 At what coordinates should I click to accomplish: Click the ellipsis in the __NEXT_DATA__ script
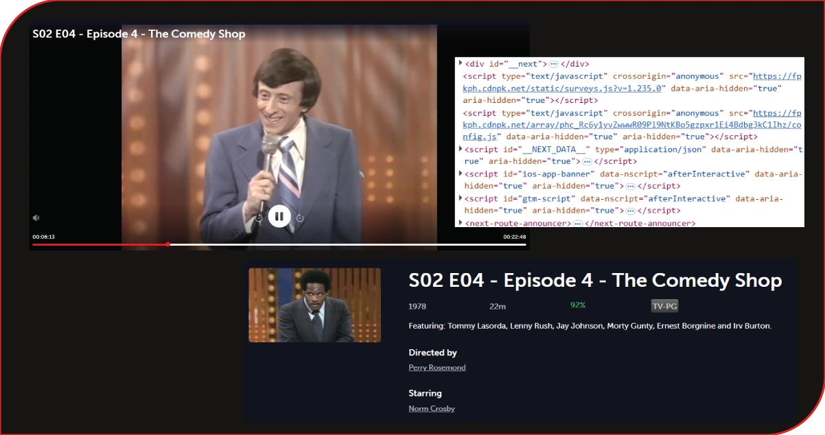click(x=587, y=161)
